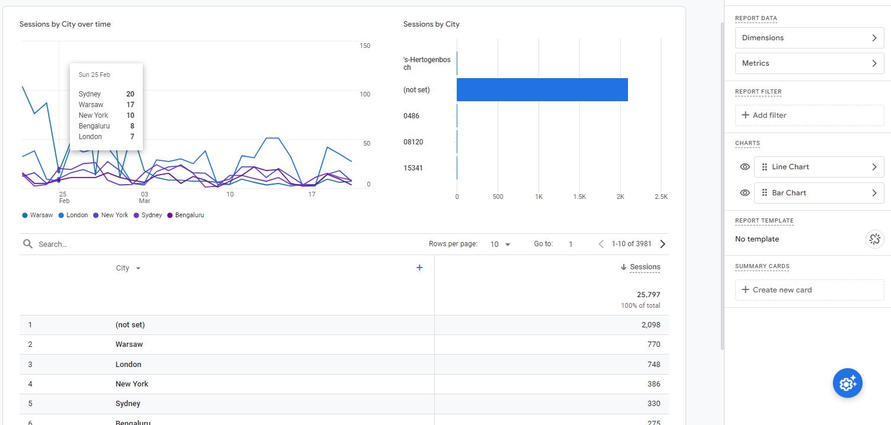Click the Go to page input field
This screenshot has width=891, height=425.
click(x=571, y=243)
